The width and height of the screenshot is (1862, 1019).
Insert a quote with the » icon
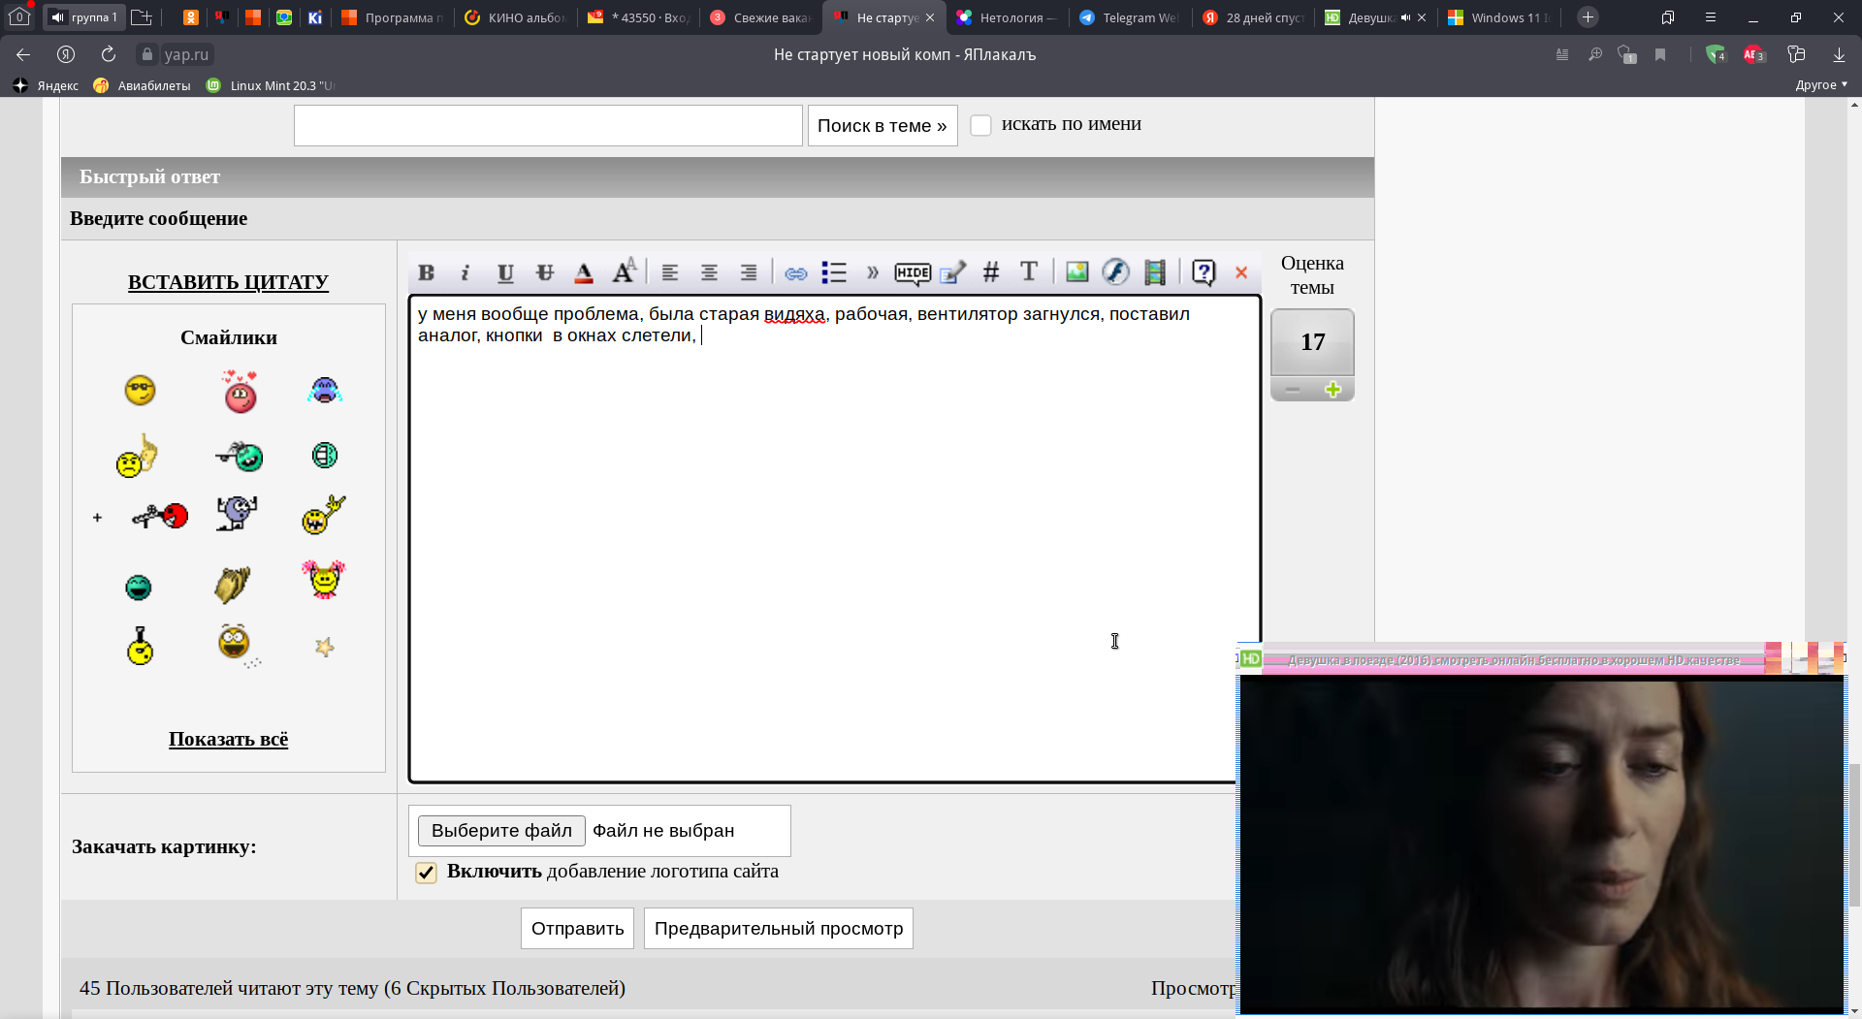(x=873, y=272)
